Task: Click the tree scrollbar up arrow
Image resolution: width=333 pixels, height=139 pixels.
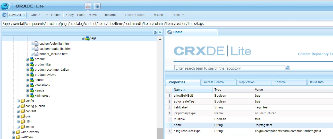Action: tap(160, 39)
